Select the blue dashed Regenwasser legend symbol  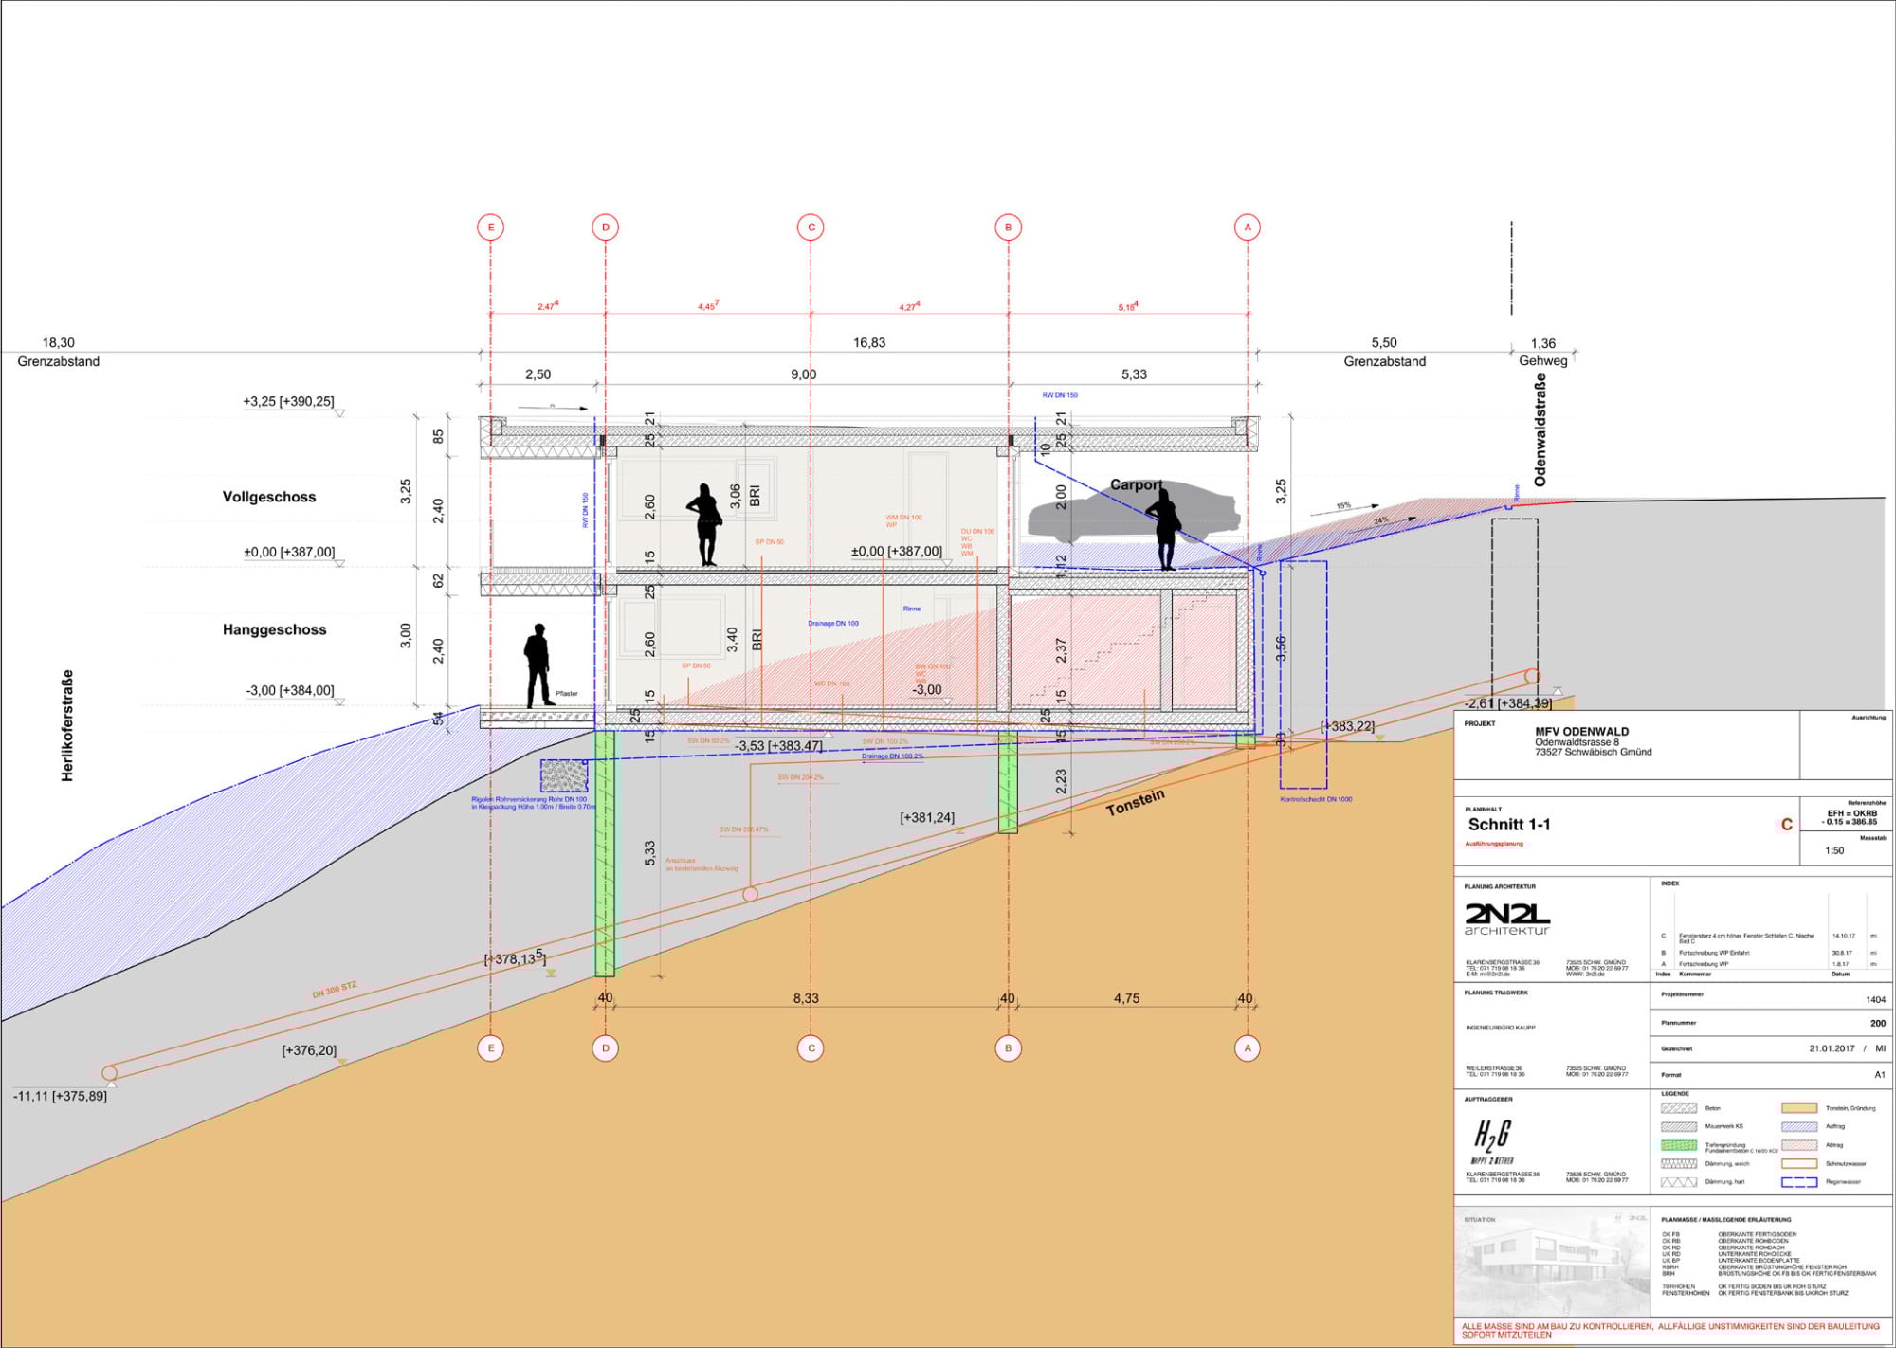(x=1799, y=1181)
